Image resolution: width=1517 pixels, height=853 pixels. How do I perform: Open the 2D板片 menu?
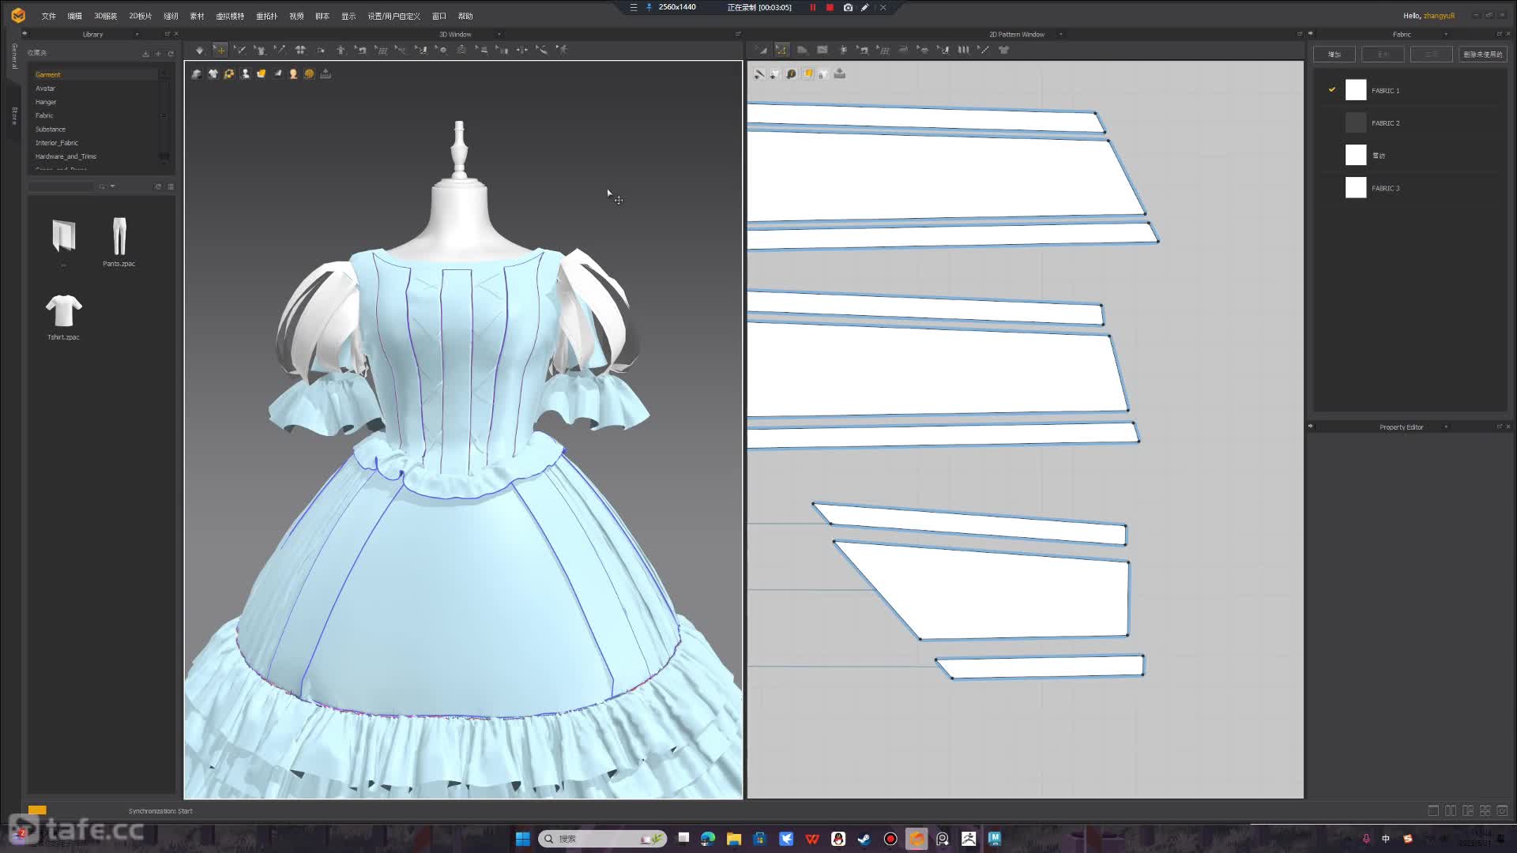(140, 16)
